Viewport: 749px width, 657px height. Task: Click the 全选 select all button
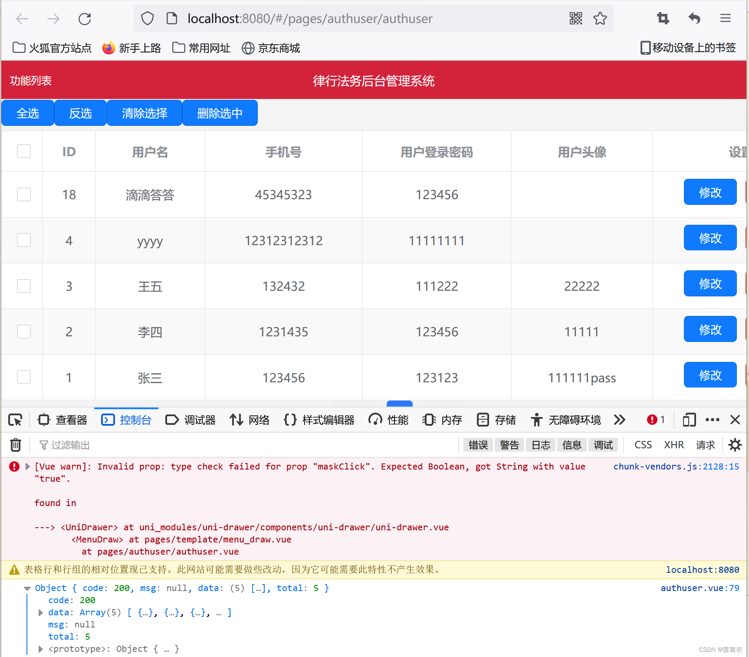[28, 113]
